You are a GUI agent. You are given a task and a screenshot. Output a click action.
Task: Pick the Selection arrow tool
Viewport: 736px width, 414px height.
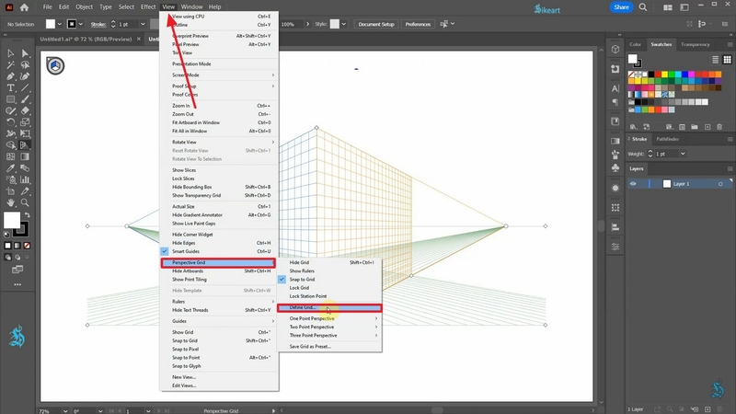(x=10, y=54)
